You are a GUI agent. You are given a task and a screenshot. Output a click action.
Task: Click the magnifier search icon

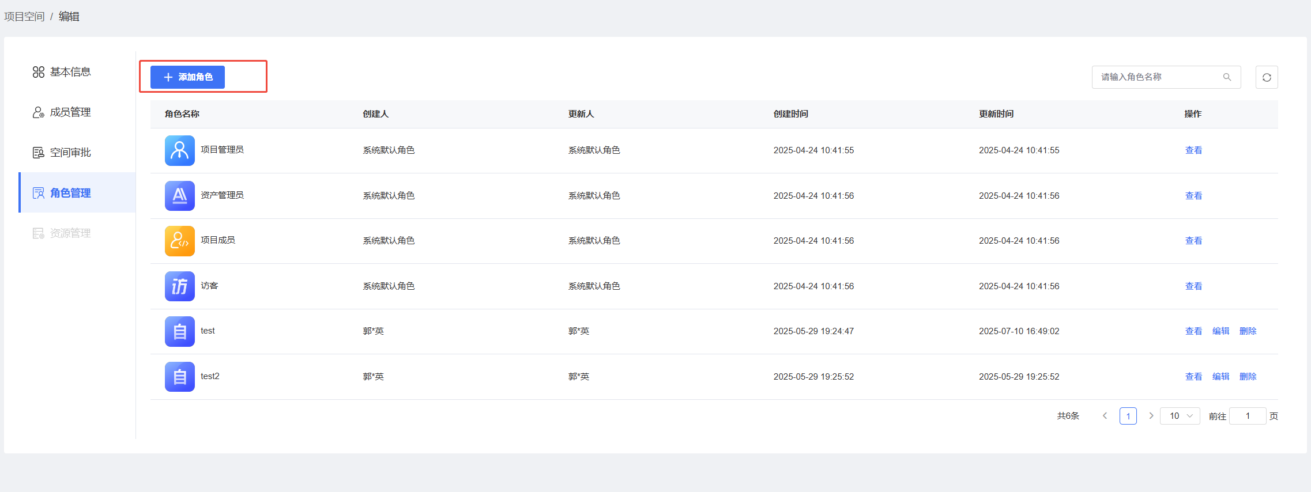click(x=1227, y=77)
